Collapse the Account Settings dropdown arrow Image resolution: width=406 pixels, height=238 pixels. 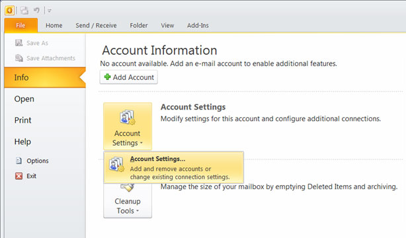pos(142,143)
